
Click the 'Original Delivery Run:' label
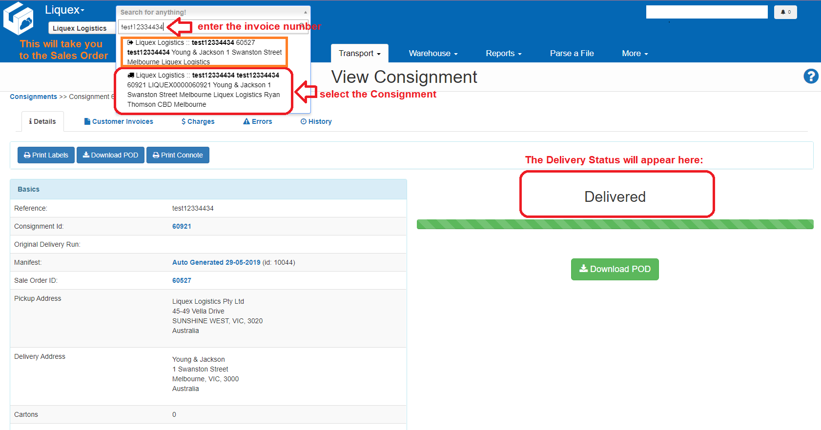pyautogui.click(x=47, y=244)
